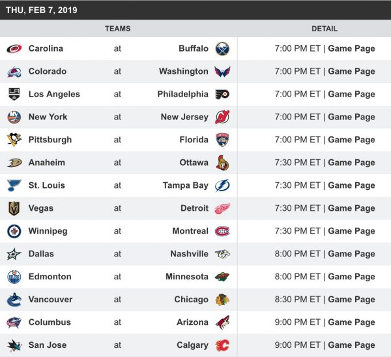Click the Colorado team name
Screen dimensions: 391x357
click(x=48, y=71)
